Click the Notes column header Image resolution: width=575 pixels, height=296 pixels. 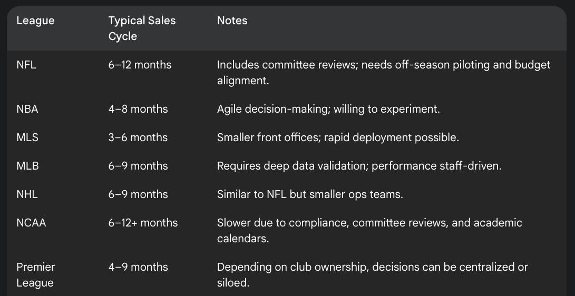(232, 21)
